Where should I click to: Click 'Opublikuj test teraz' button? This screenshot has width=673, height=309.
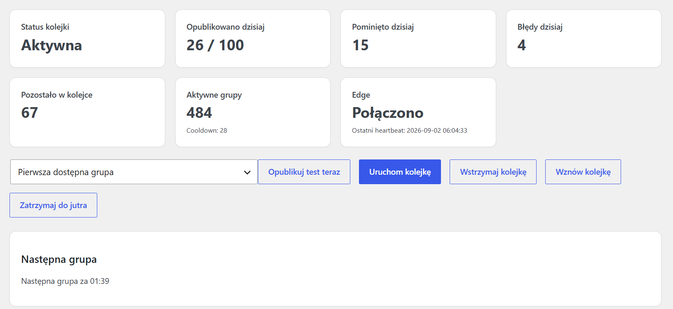304,172
